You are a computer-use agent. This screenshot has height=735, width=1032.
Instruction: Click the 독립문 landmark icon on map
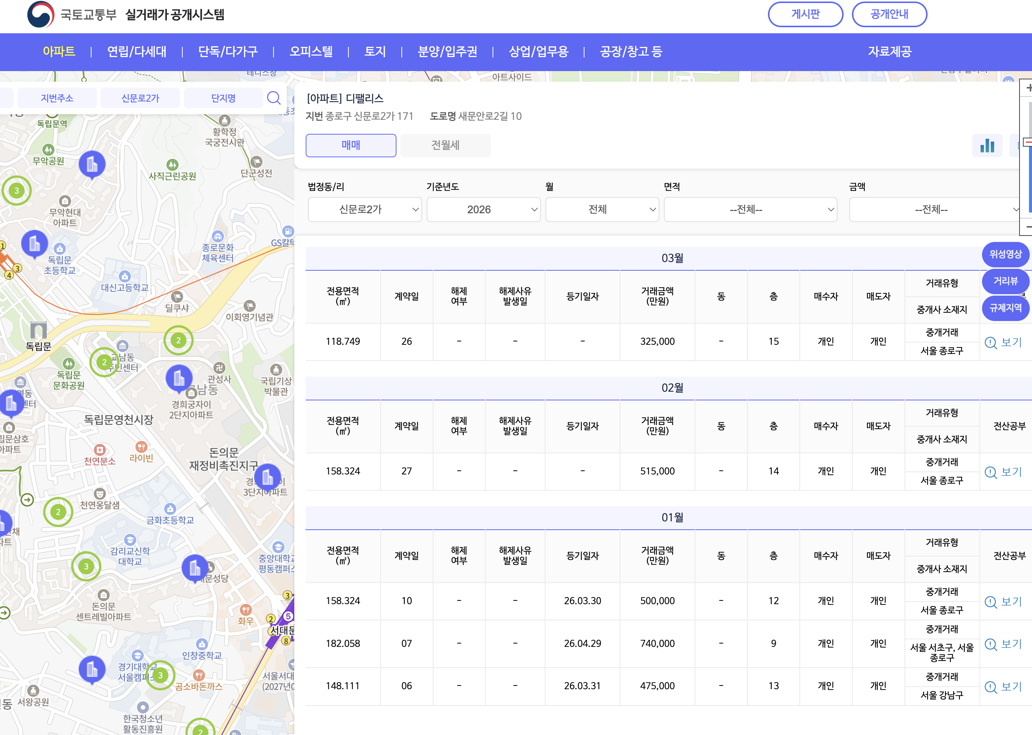click(x=39, y=330)
